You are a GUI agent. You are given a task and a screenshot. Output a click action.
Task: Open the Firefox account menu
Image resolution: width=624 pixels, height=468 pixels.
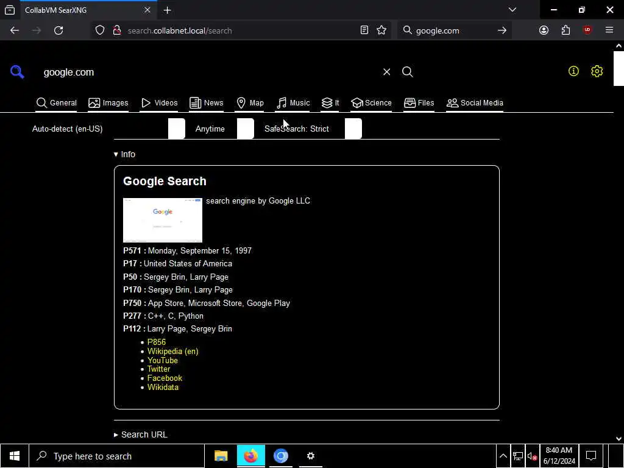(544, 30)
